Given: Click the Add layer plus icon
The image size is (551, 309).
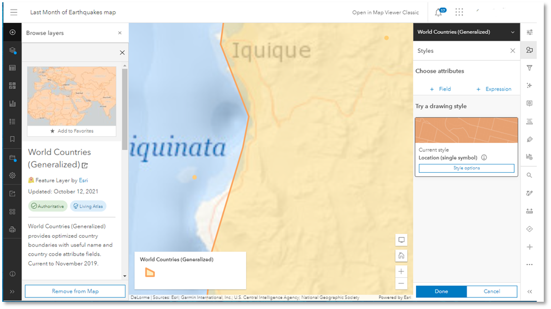Looking at the screenshot, I should tap(12, 32).
